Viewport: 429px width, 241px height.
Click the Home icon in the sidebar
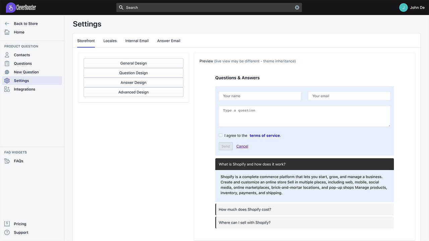click(7, 32)
